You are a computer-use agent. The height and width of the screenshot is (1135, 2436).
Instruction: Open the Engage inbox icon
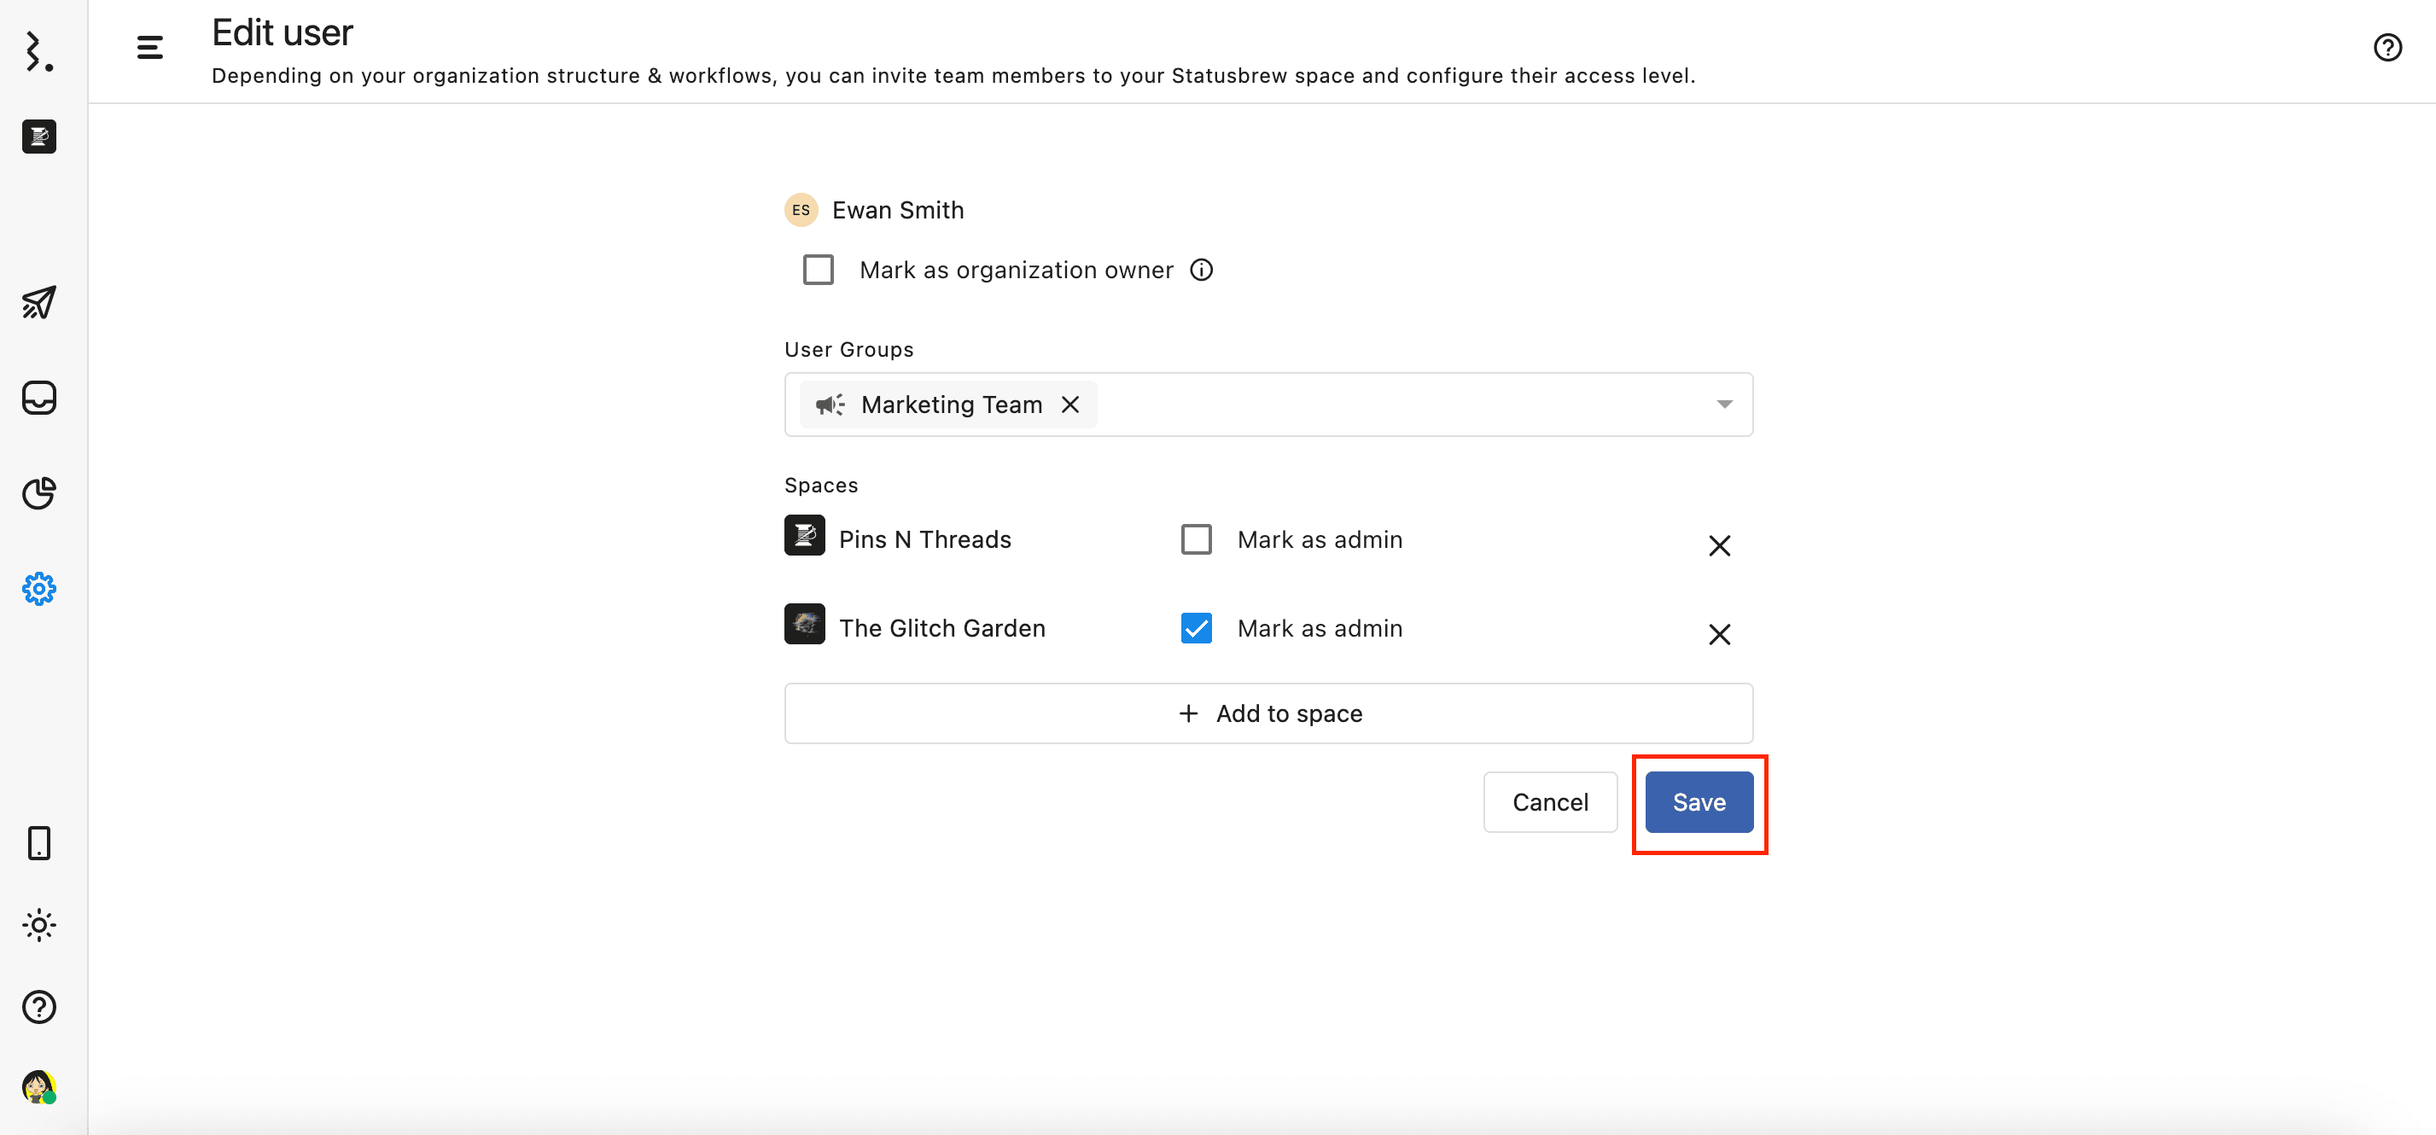38,399
